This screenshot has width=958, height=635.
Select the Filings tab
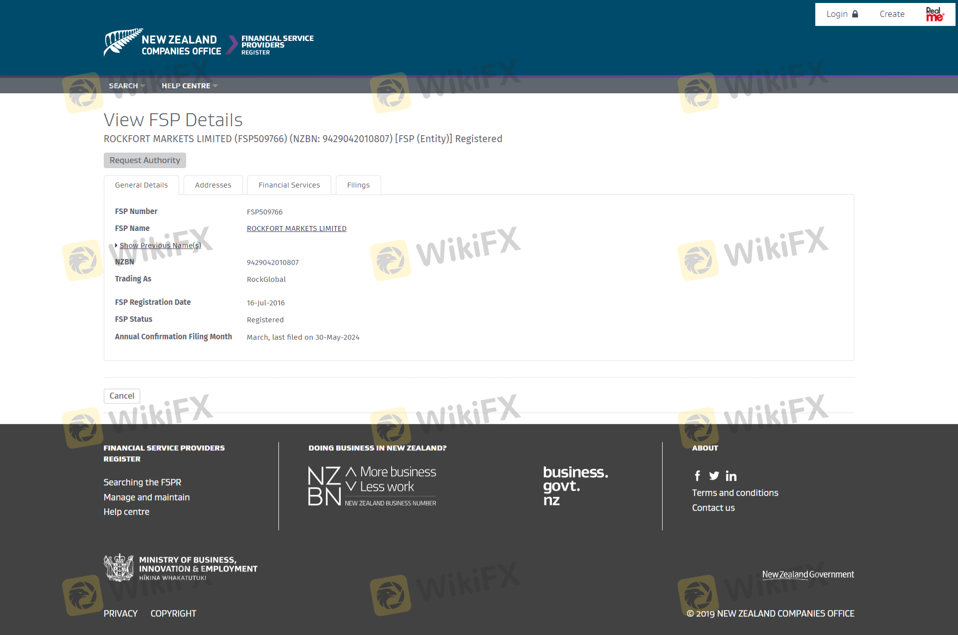coord(358,185)
